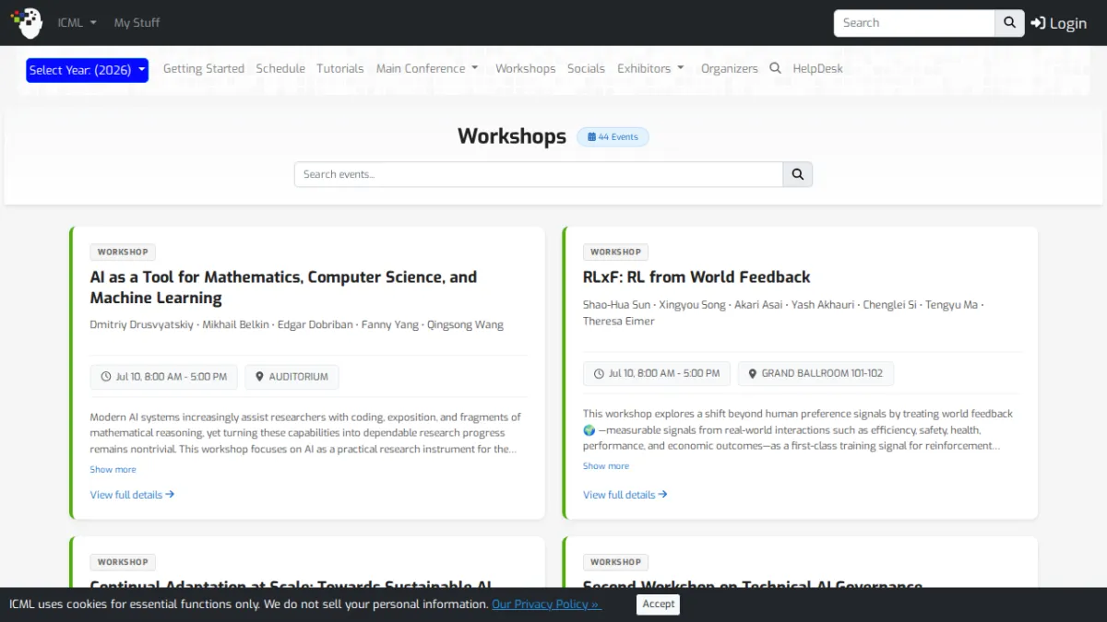Open the HelpDesk link
Screen dimensions: 1107x622
818,68
